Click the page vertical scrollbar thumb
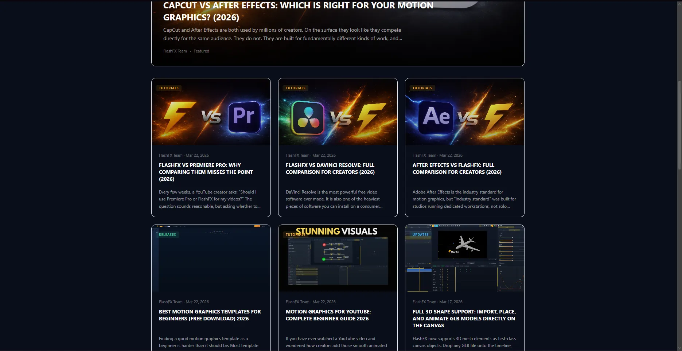Image resolution: width=682 pixels, height=351 pixels. tap(679, 125)
